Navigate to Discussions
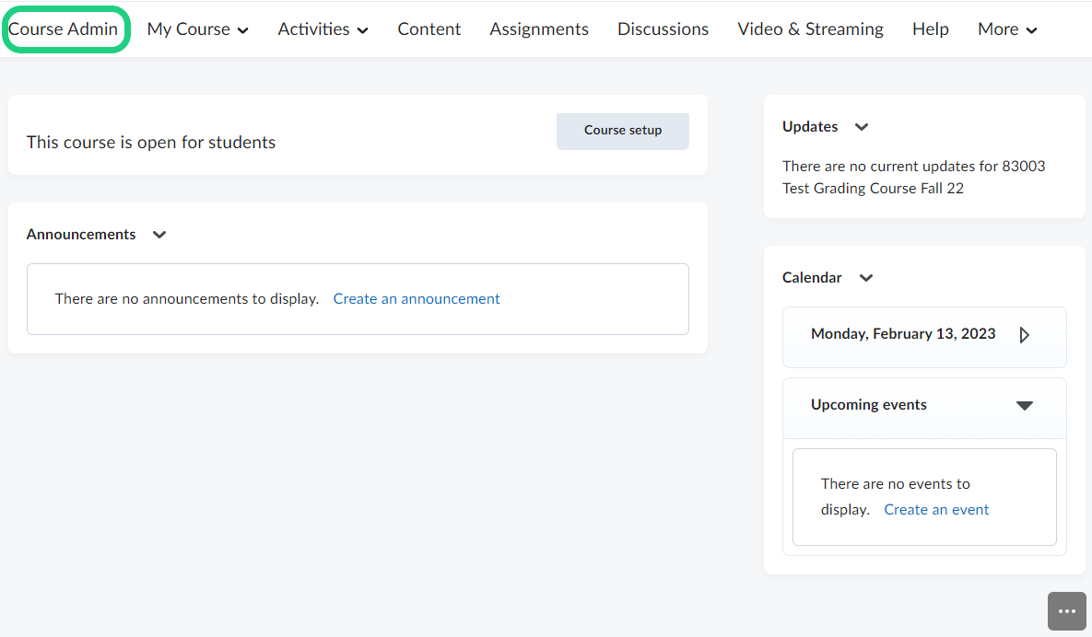The image size is (1092, 637). click(x=663, y=29)
